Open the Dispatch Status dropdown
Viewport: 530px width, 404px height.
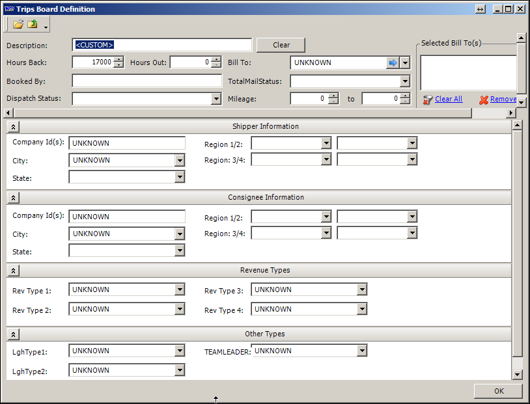click(x=217, y=99)
